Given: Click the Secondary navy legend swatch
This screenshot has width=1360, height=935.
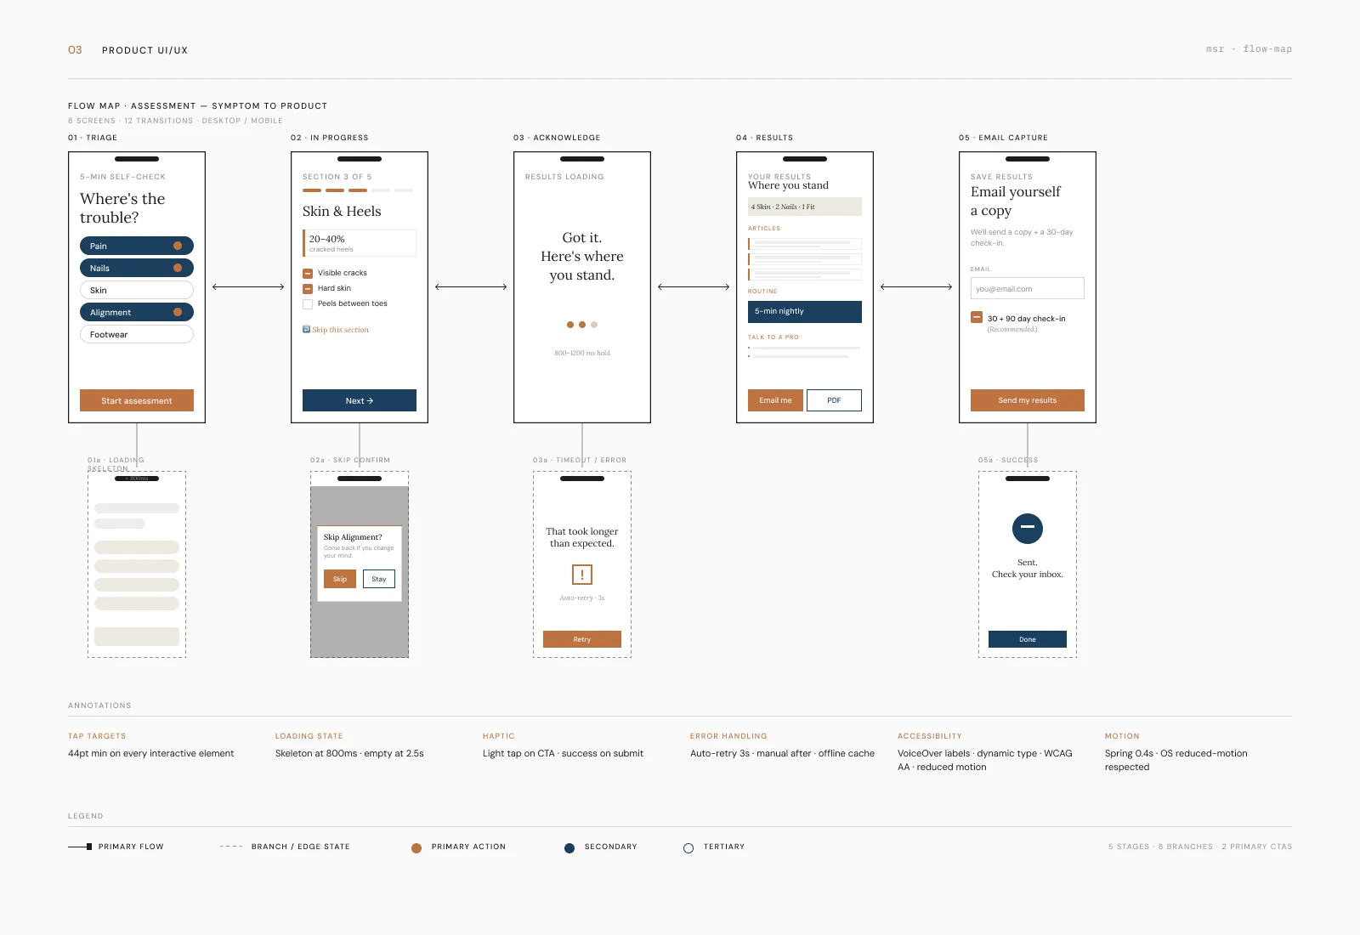Looking at the screenshot, I should pos(569,847).
